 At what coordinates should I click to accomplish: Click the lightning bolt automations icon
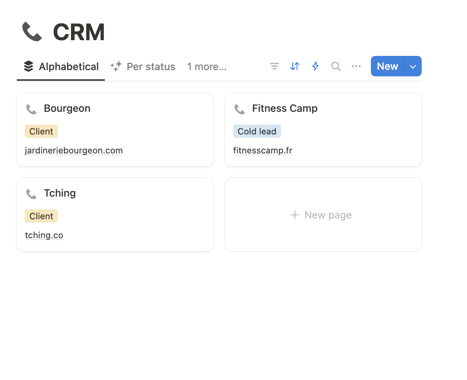[315, 66]
